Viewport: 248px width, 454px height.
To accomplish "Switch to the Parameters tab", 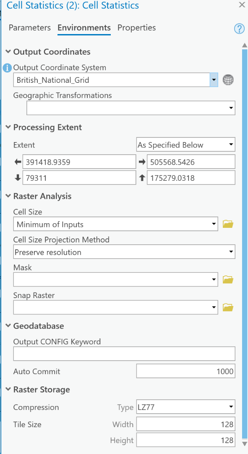I will pyautogui.click(x=30, y=28).
